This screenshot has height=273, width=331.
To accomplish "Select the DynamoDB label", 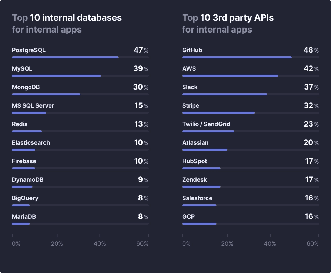I will tap(28, 180).
